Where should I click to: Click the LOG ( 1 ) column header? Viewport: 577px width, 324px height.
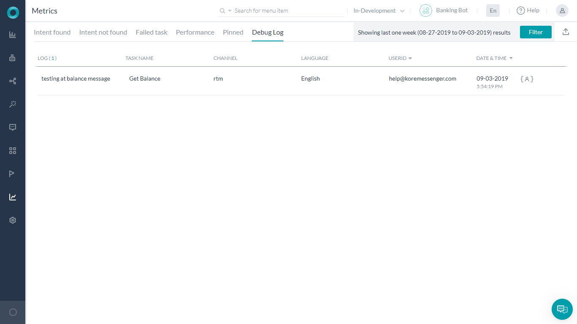[47, 58]
